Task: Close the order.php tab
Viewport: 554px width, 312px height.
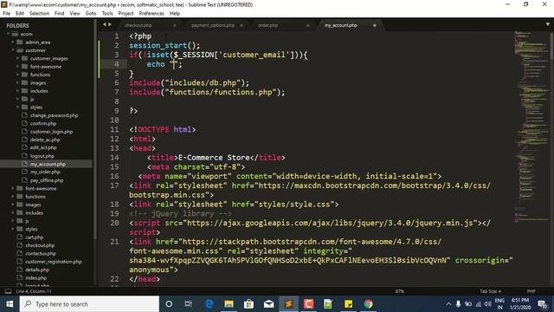Action: pos(308,25)
